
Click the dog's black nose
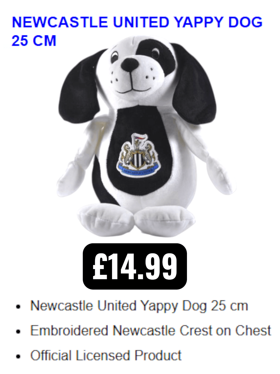(x=130, y=64)
